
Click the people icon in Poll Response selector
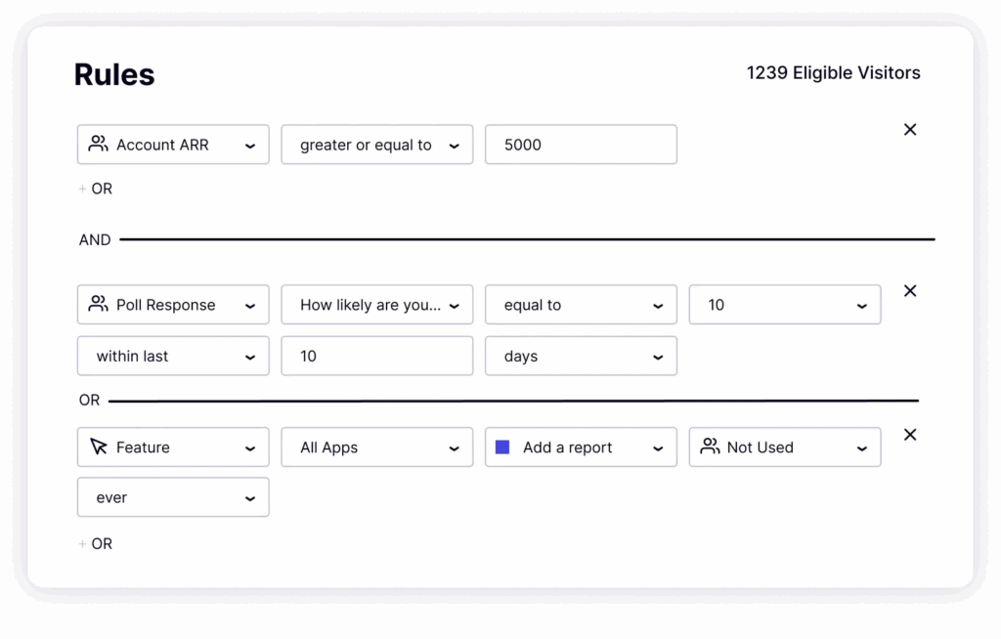tap(97, 305)
